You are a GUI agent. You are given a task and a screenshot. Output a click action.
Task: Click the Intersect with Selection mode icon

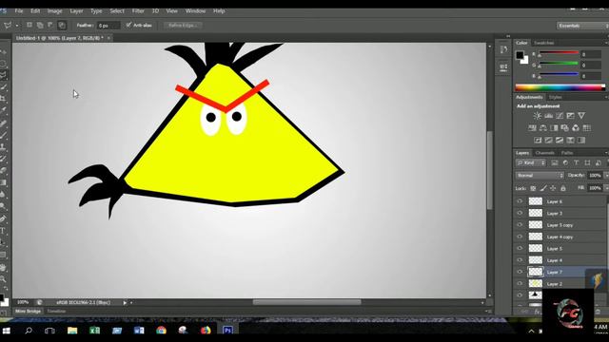pos(62,26)
